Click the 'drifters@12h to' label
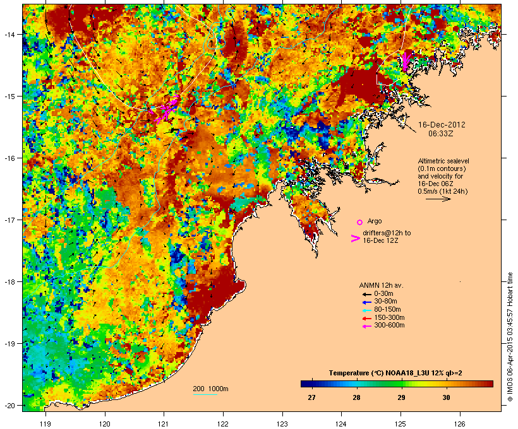 coord(387,233)
